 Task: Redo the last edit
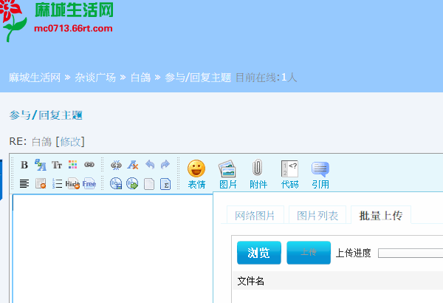pyautogui.click(x=165, y=164)
